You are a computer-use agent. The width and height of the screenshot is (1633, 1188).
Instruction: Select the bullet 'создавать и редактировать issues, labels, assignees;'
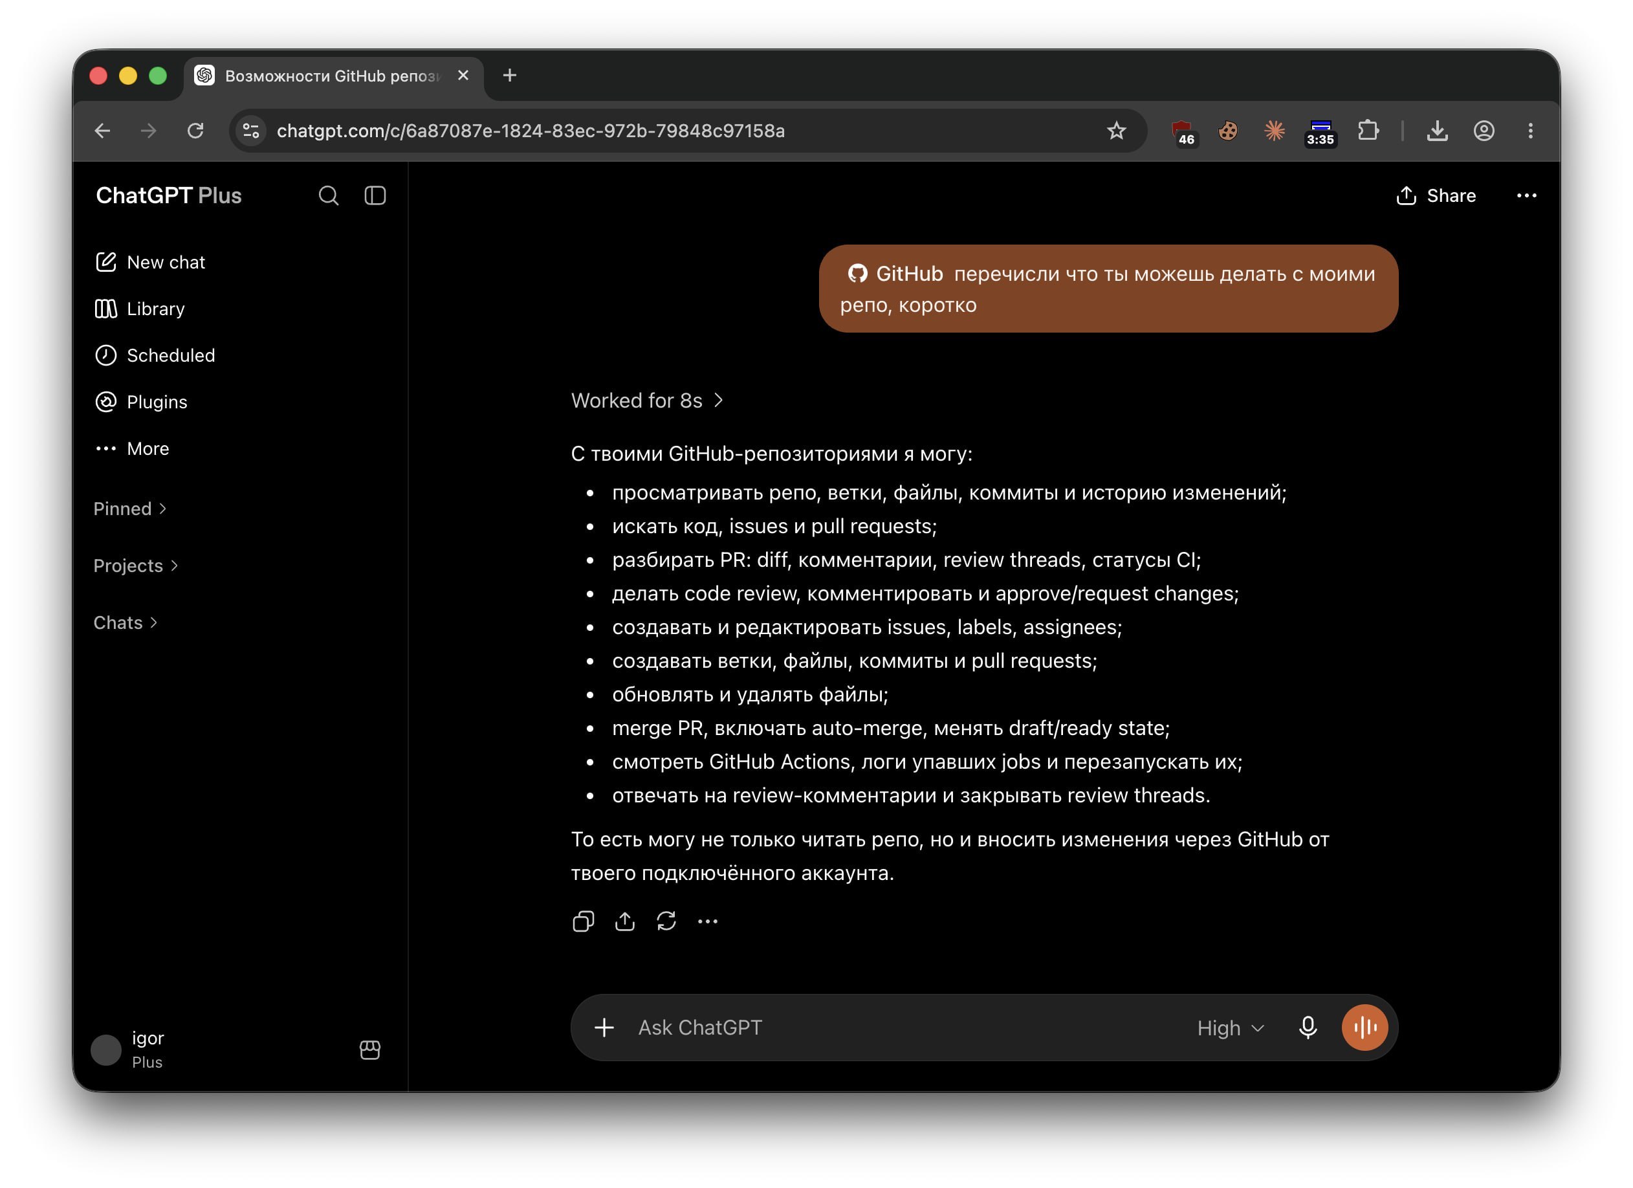(x=867, y=627)
